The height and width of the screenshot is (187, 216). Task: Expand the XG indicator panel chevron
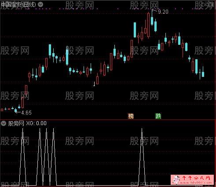pyautogui.click(x=3, y=124)
